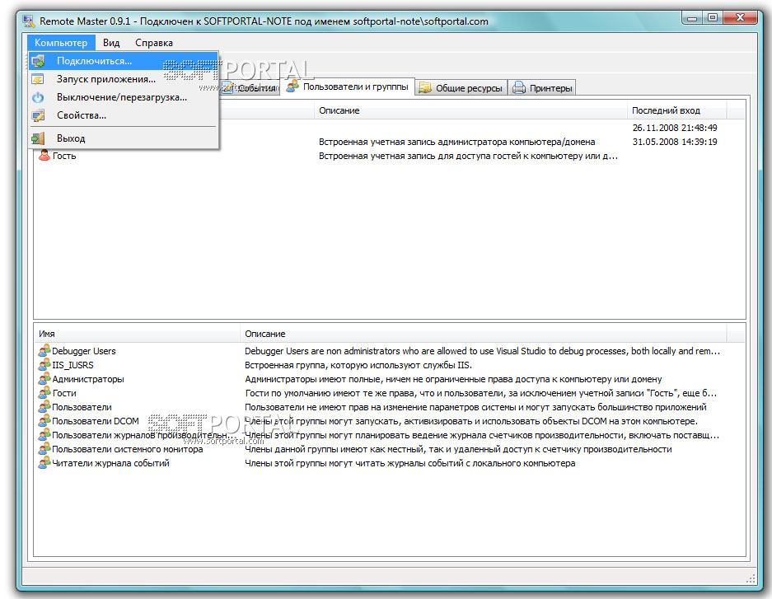Select the IIS_IUSRS group name

[x=73, y=365]
